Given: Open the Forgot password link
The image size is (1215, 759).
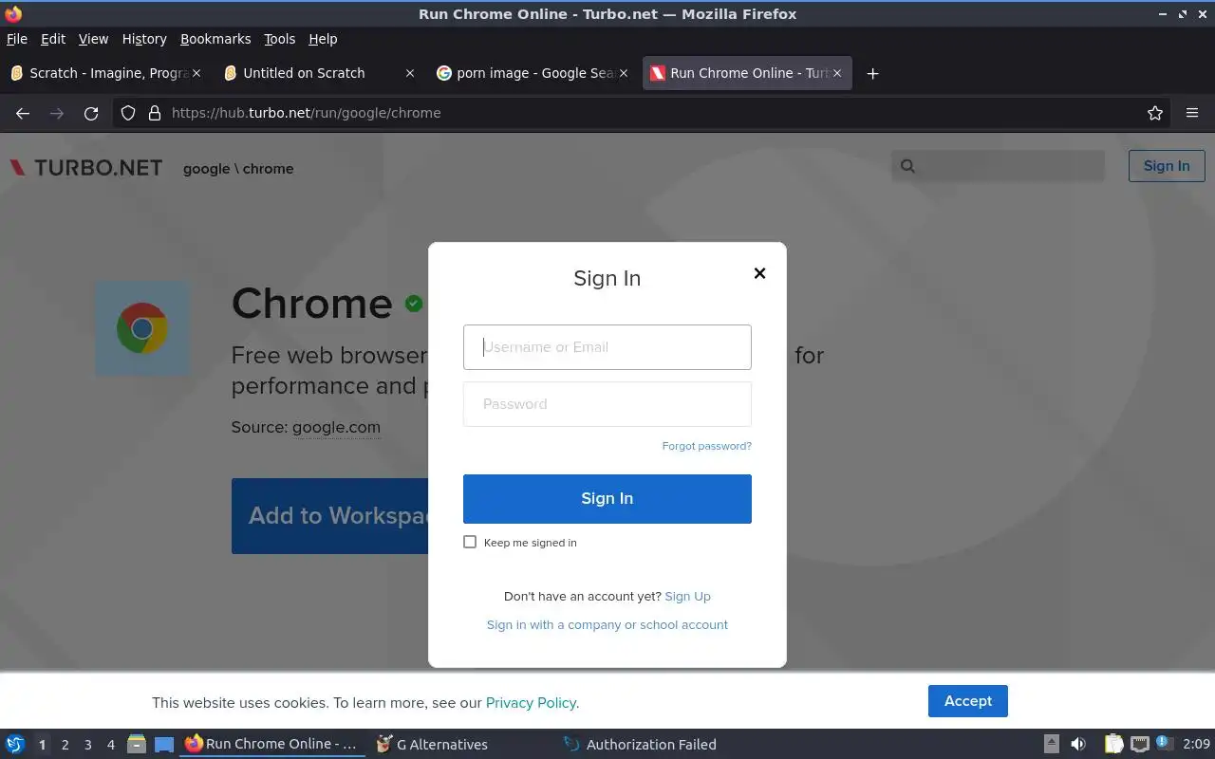Looking at the screenshot, I should [x=706, y=446].
